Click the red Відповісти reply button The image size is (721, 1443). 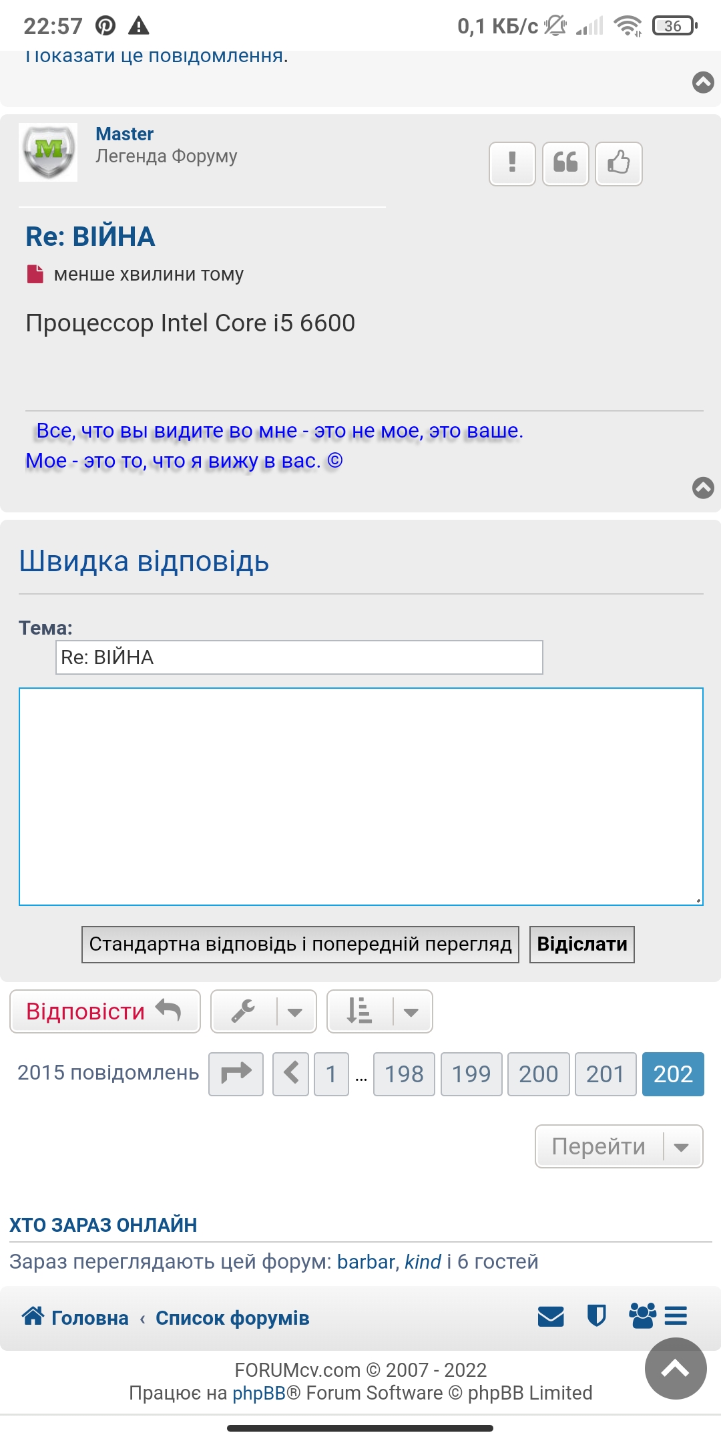pos(105,1011)
